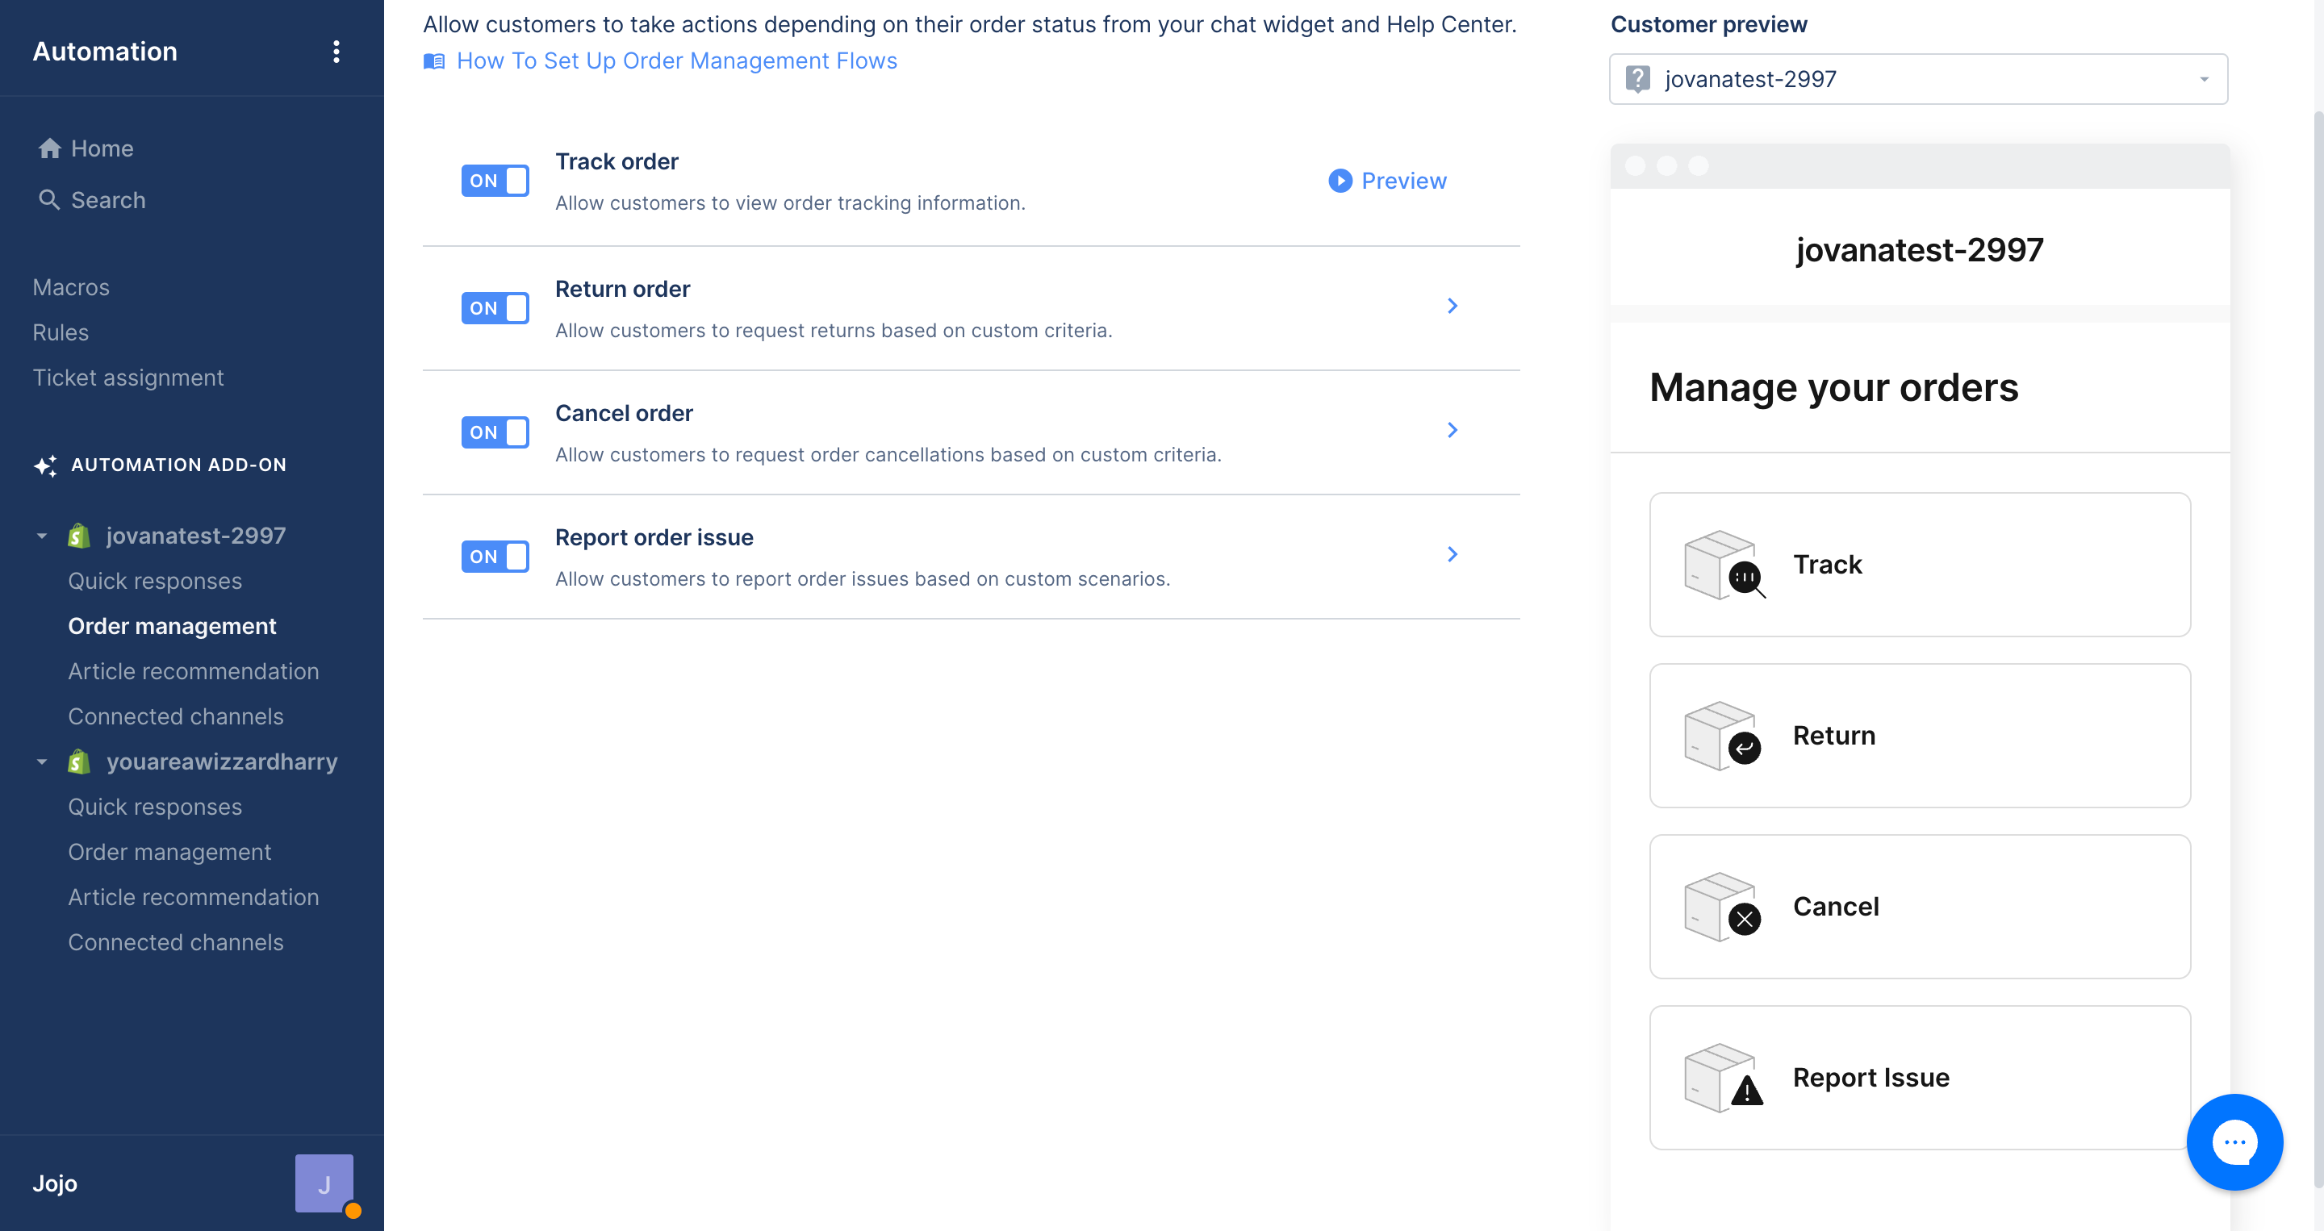Click the Report order issue title
The image size is (2324, 1231).
point(654,537)
